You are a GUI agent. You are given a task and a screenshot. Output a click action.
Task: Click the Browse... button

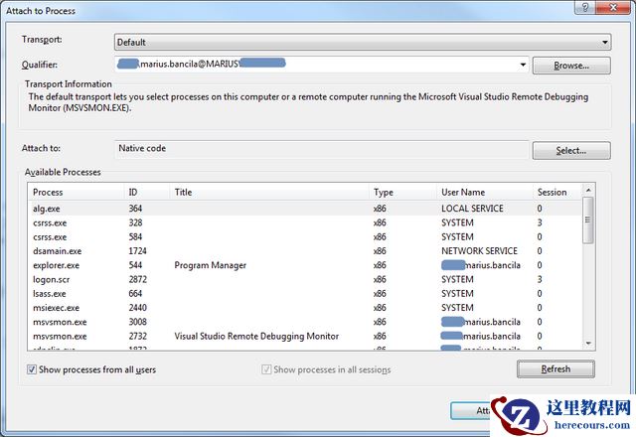[x=571, y=66]
